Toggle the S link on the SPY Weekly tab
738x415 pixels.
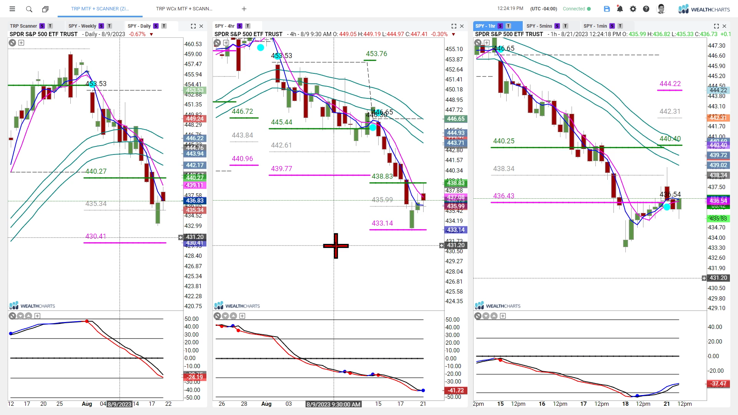point(101,26)
